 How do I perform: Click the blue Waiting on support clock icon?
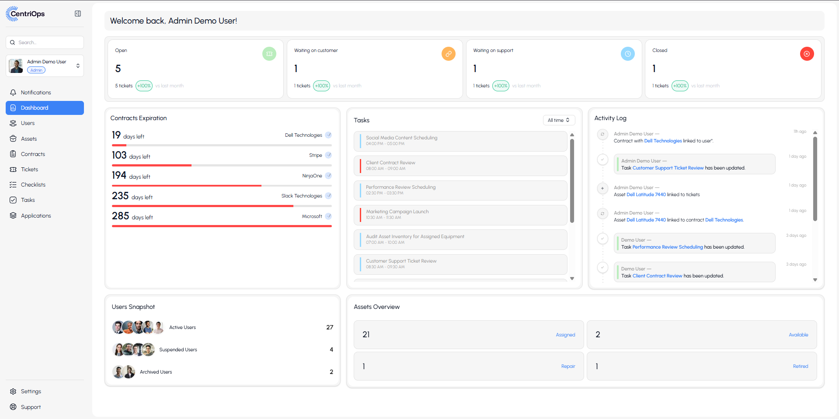[628, 54]
